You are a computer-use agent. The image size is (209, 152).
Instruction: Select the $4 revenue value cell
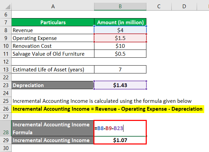pyautogui.click(x=120, y=30)
